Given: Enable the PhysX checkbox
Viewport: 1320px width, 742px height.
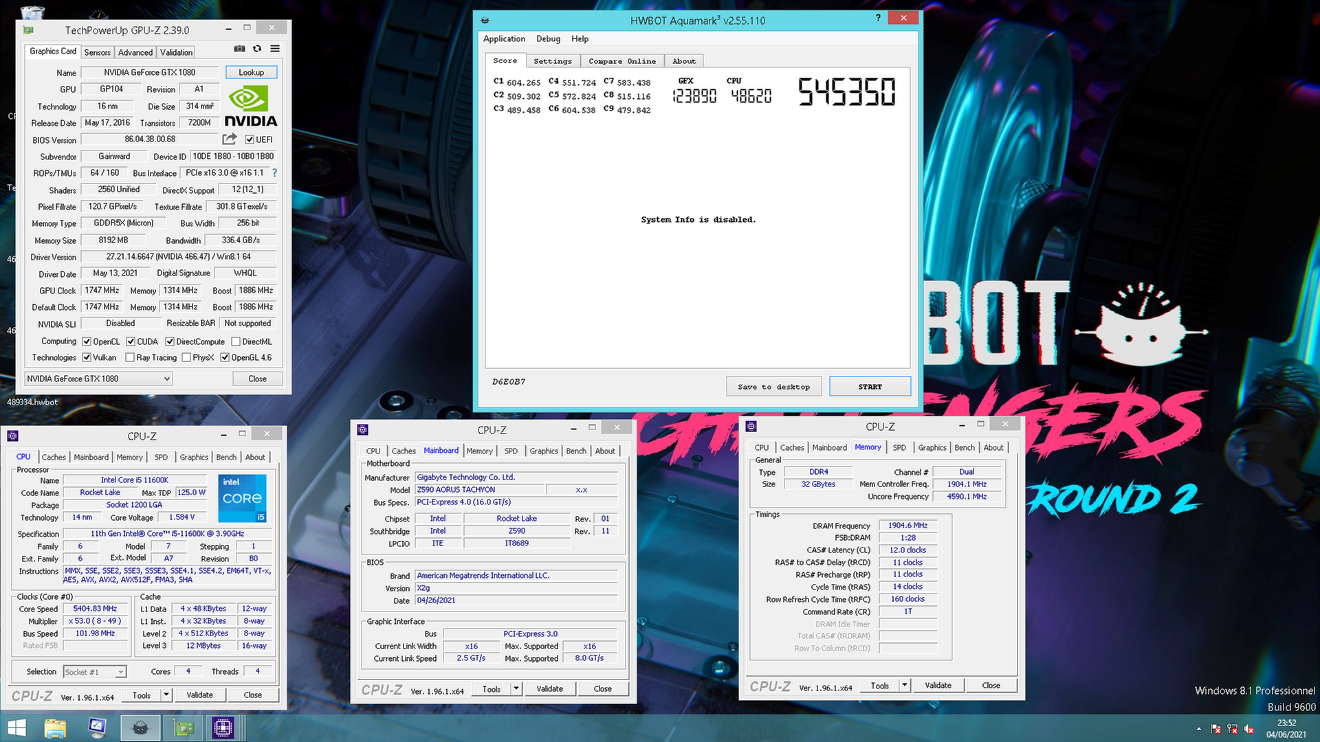Looking at the screenshot, I should pyautogui.click(x=186, y=357).
